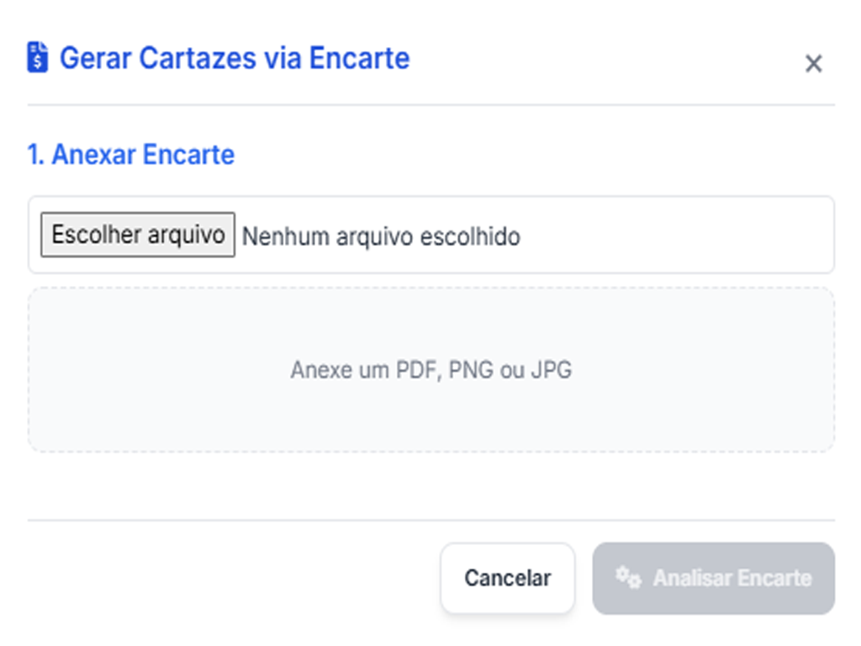Select the file input field area
This screenshot has height=646, width=861.
430,236
